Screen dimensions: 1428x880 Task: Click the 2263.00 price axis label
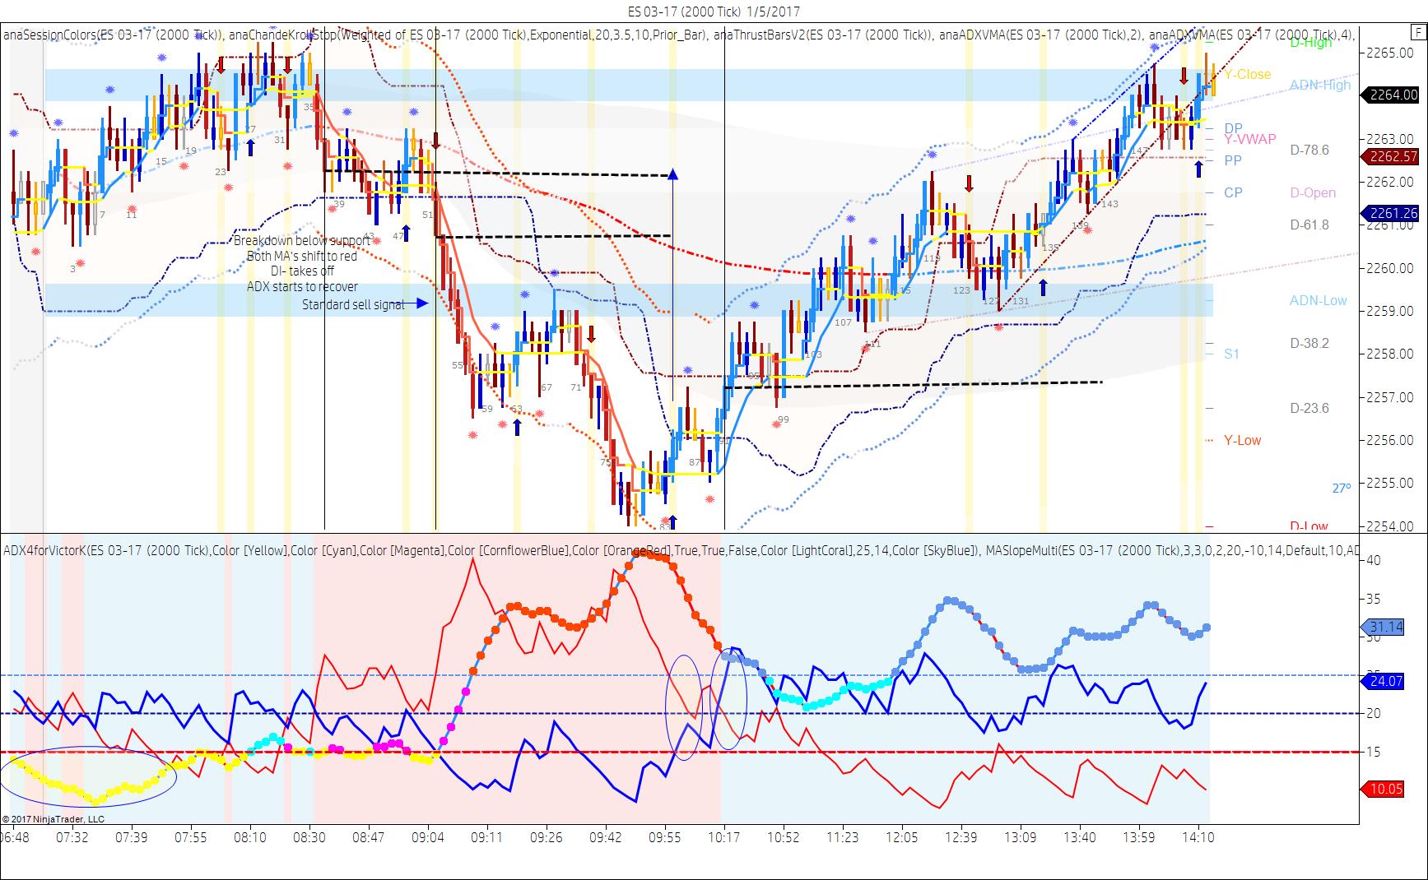(1390, 138)
